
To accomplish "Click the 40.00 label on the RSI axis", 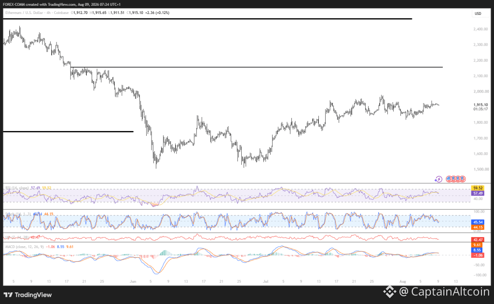I will coord(478,199).
